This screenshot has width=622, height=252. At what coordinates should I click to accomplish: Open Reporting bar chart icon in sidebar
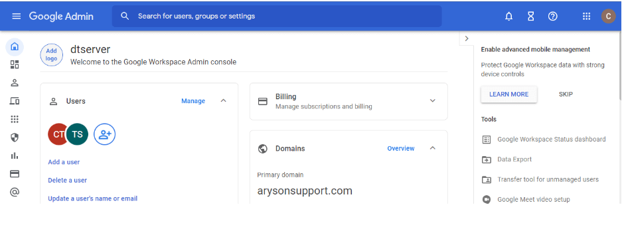pos(15,155)
